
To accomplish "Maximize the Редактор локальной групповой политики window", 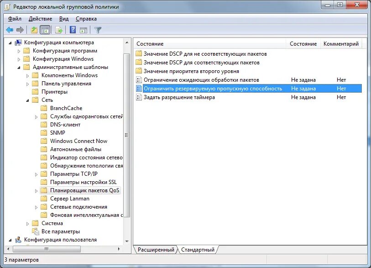I will [x=340, y=5].
